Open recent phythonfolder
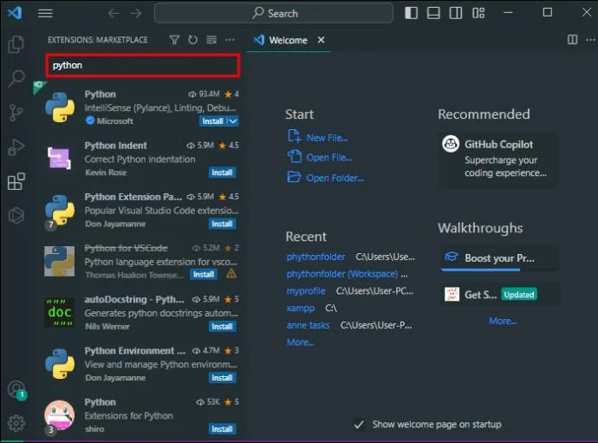The height and width of the screenshot is (443, 598). (315, 257)
